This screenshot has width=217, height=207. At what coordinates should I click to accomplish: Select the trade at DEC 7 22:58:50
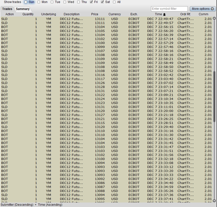pyautogui.click(x=106, y=67)
